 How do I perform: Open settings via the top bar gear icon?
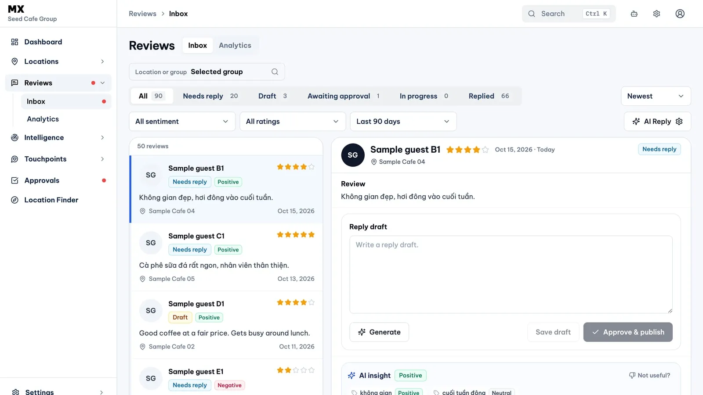(656, 14)
